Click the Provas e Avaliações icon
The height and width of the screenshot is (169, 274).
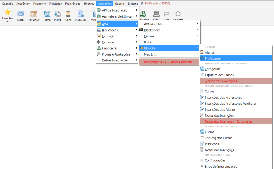click(99, 54)
